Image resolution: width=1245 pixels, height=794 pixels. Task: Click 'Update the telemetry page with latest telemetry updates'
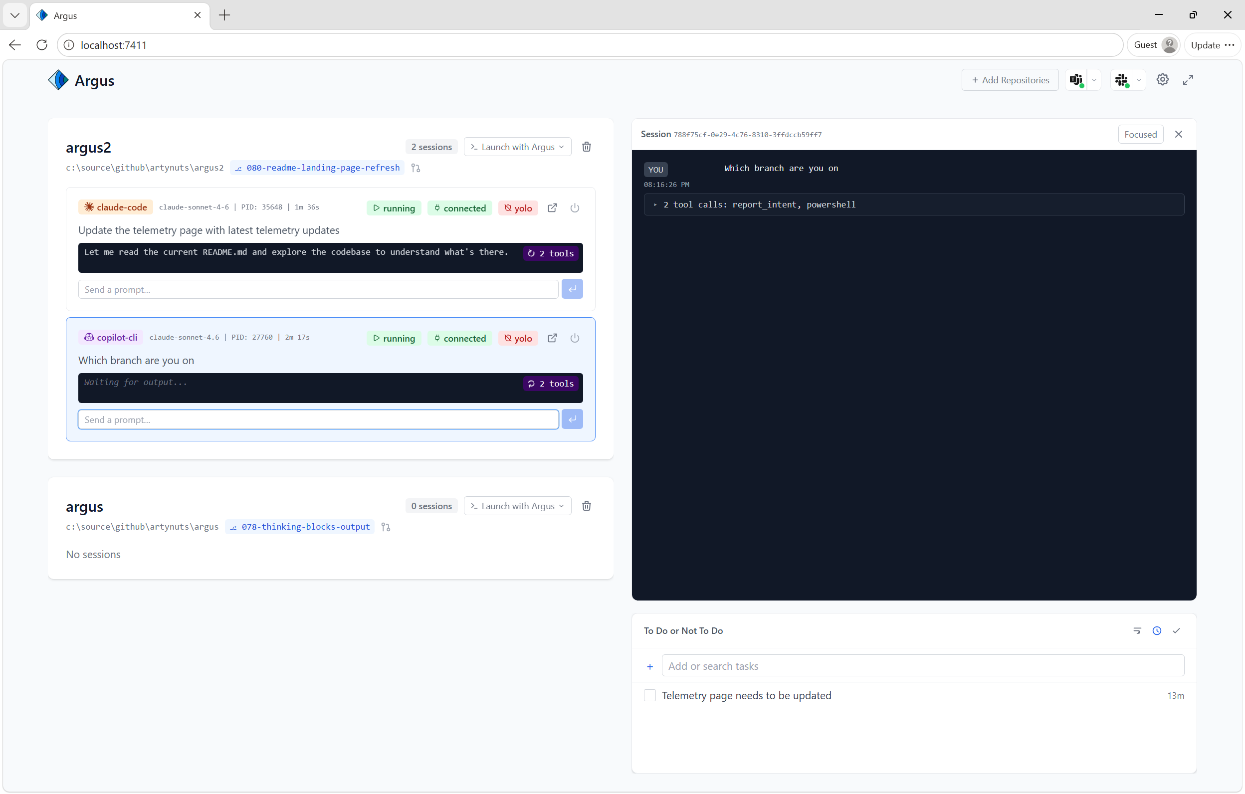pyautogui.click(x=209, y=230)
